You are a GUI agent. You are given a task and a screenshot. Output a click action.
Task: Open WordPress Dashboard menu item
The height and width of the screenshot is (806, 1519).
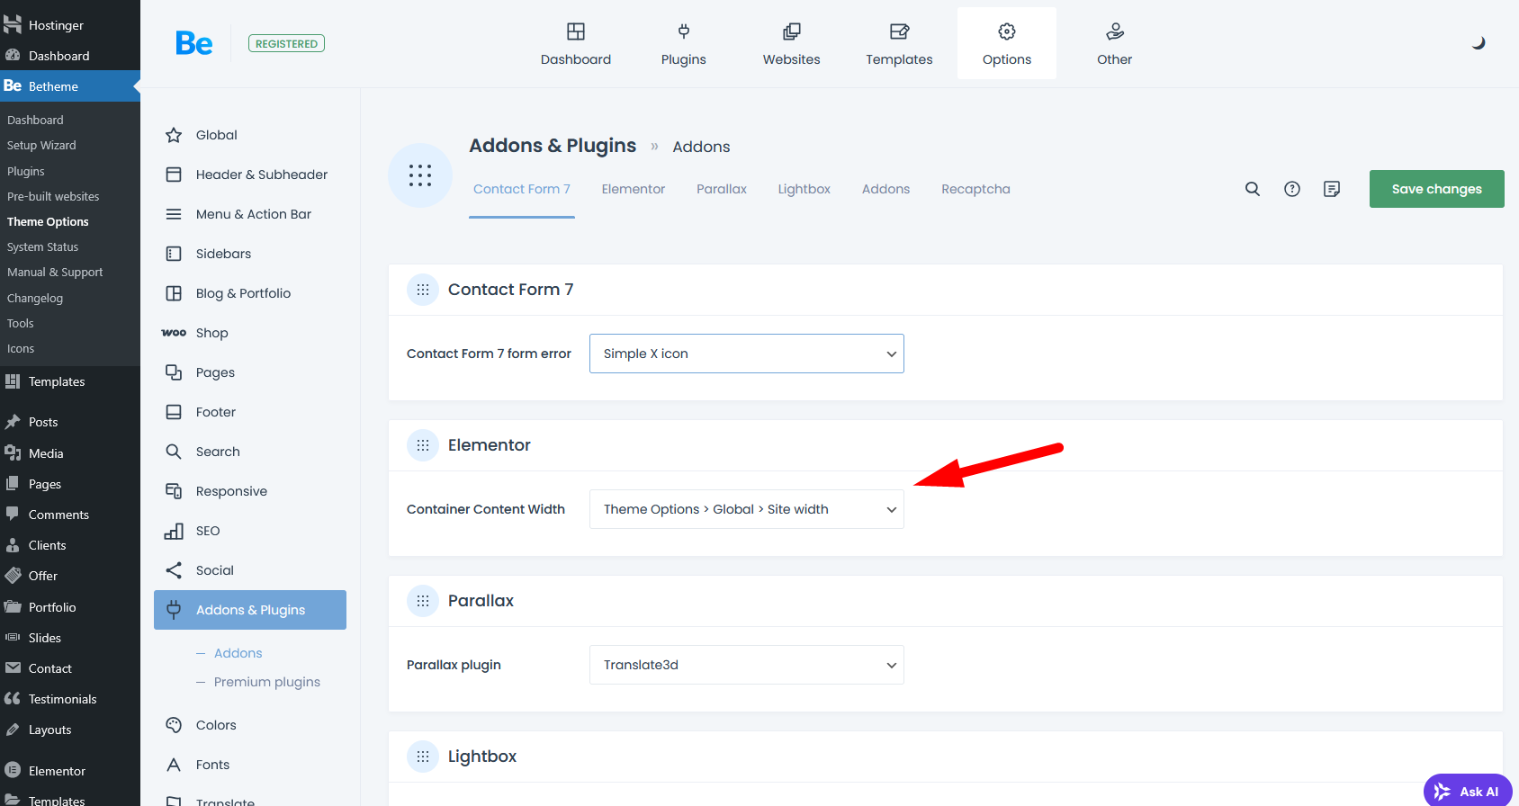pos(70,56)
